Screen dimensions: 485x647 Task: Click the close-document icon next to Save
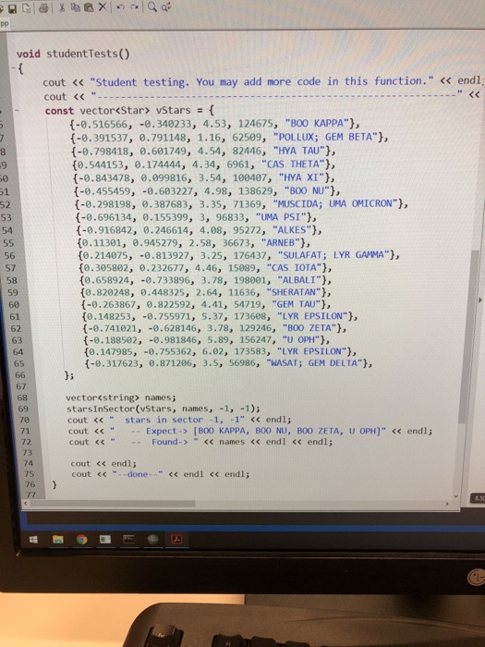coord(27,8)
